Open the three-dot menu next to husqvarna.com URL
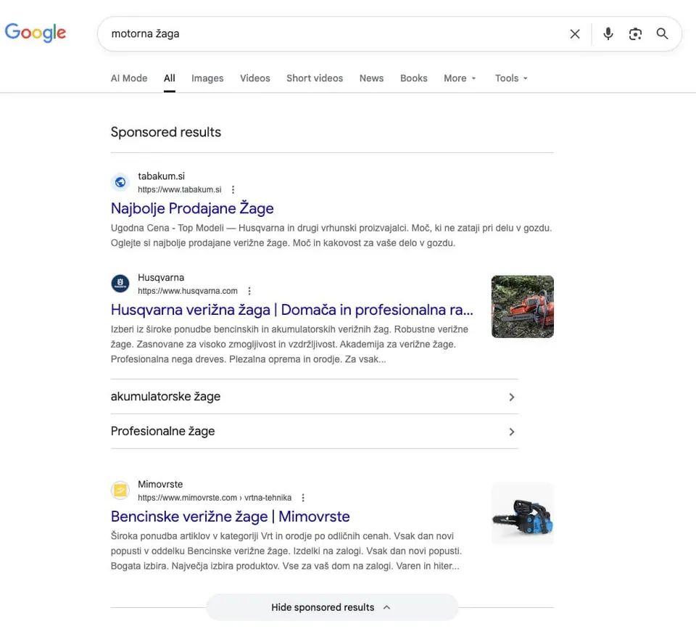This screenshot has height=629, width=696. click(x=249, y=291)
